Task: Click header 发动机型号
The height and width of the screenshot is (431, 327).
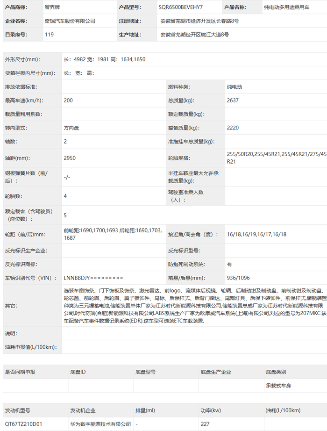Action: (18, 410)
